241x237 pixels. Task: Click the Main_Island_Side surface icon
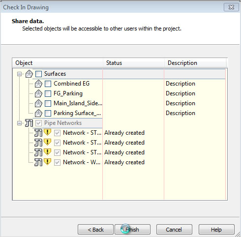38,103
